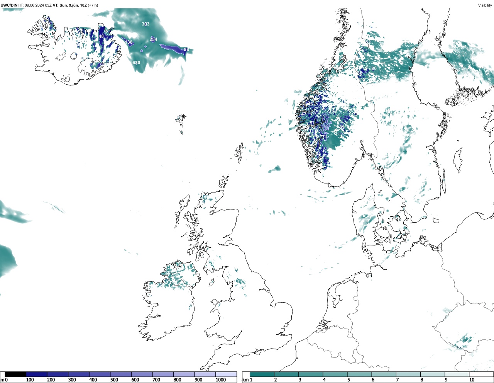Click the '1000' tick on metre legend
The width and height of the screenshot is (494, 383).
tap(221, 380)
